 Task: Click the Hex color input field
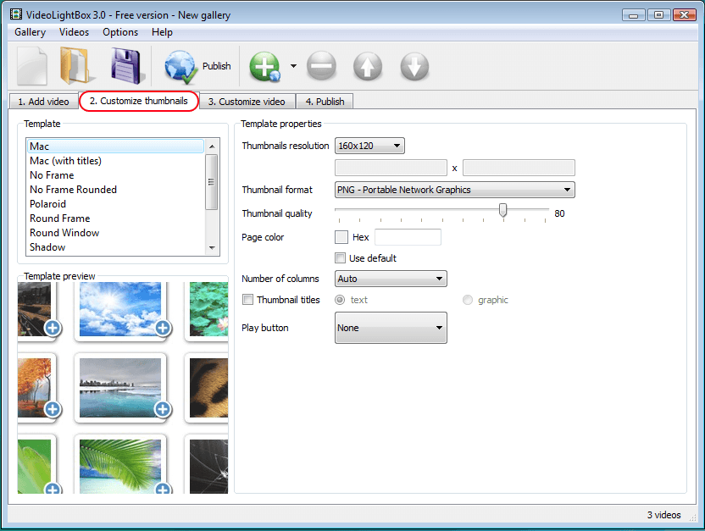(x=408, y=237)
